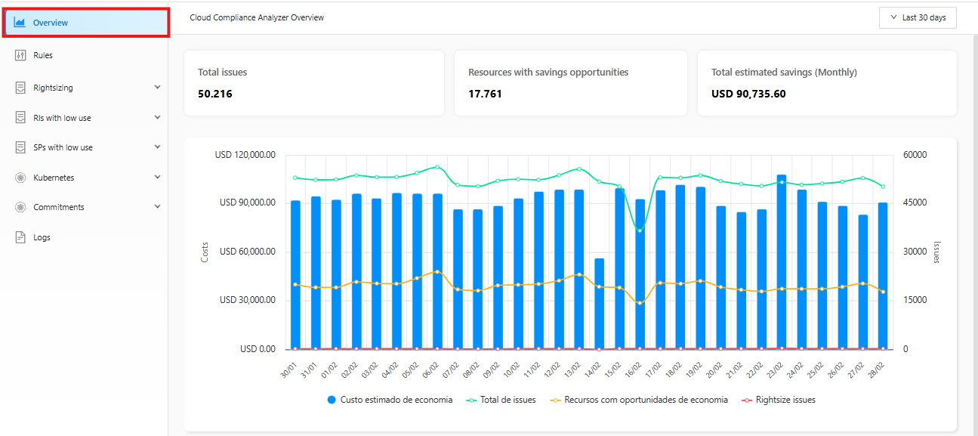
Task: Open the Last 30 days dropdown
Action: (x=918, y=18)
